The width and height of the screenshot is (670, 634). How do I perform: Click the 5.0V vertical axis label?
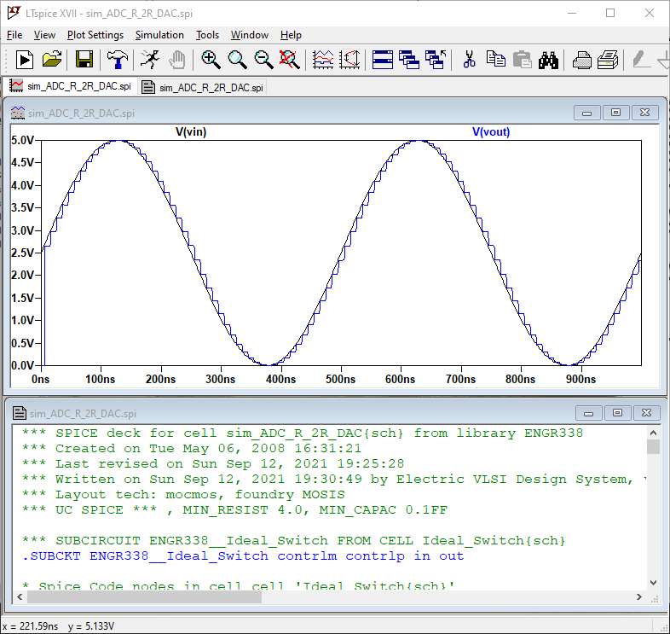tap(23, 140)
